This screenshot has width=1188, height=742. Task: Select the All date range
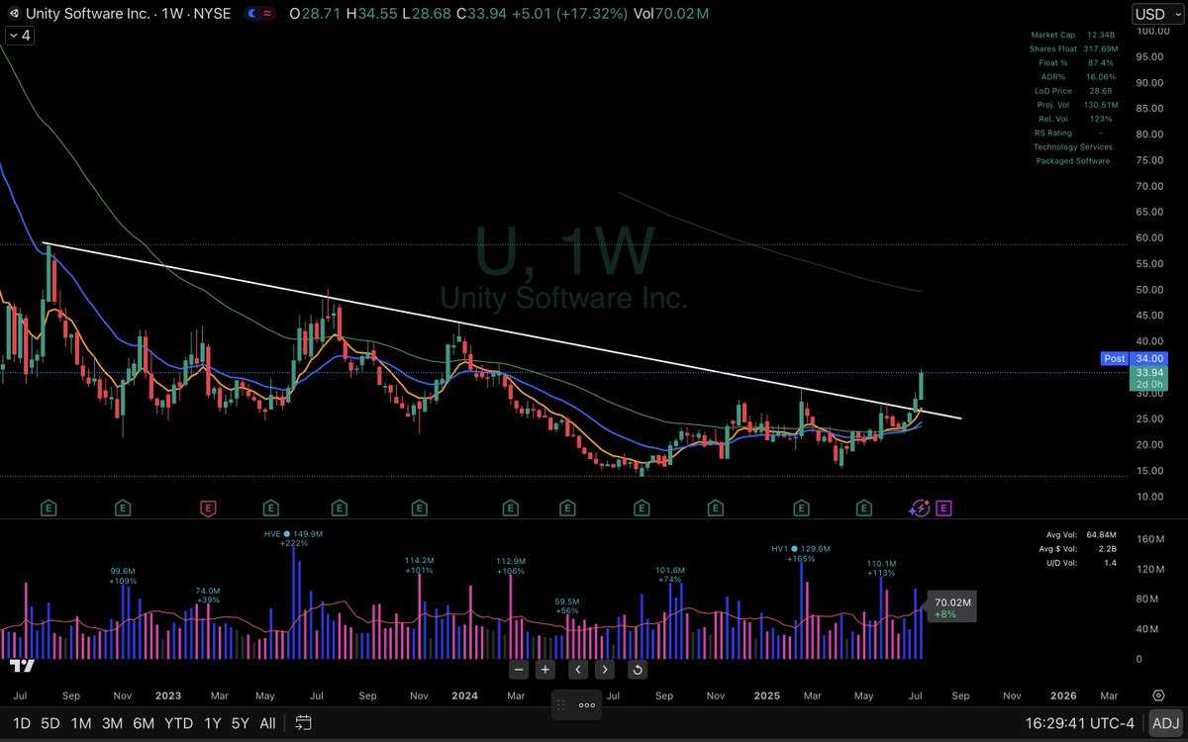tap(267, 723)
